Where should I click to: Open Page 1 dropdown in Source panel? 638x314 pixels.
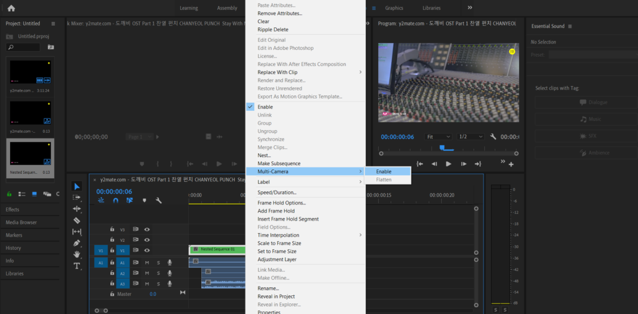tap(139, 137)
